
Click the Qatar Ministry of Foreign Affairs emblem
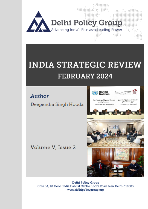click(x=134, y=92)
